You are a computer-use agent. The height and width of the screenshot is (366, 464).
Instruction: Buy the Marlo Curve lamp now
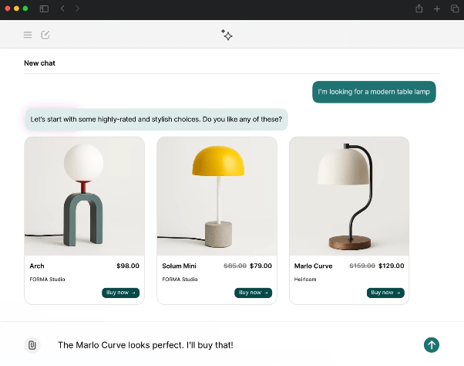pyautogui.click(x=385, y=293)
